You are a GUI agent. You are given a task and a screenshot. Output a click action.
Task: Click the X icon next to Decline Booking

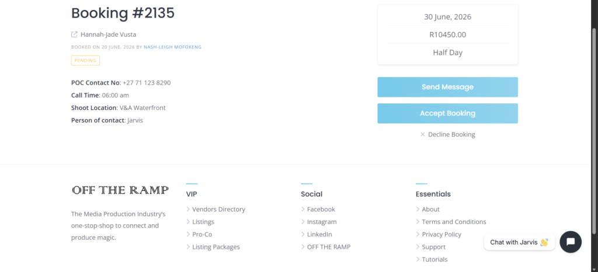[x=423, y=134]
